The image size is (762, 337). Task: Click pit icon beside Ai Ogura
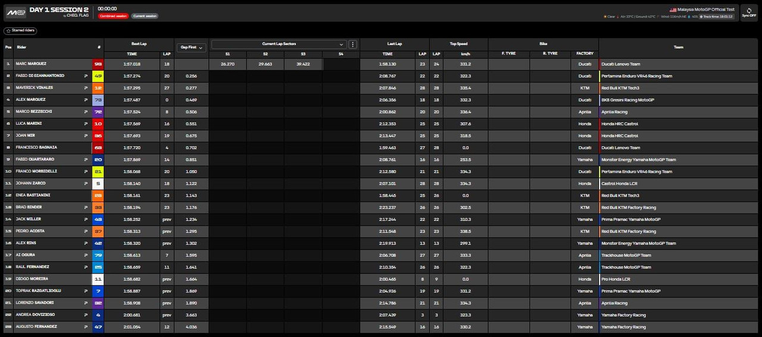(x=86, y=255)
